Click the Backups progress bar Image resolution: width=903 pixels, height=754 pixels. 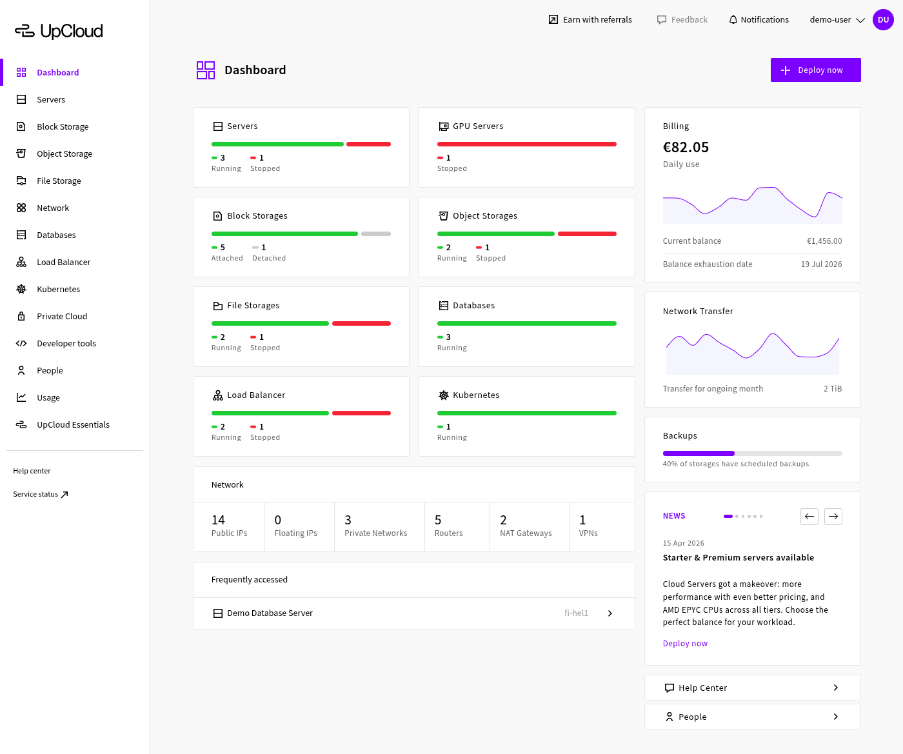[752, 453]
